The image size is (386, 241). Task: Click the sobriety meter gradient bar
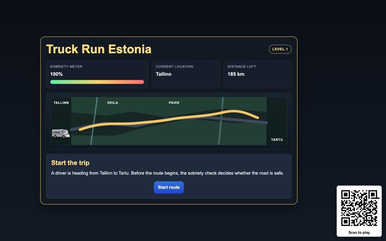click(97, 82)
